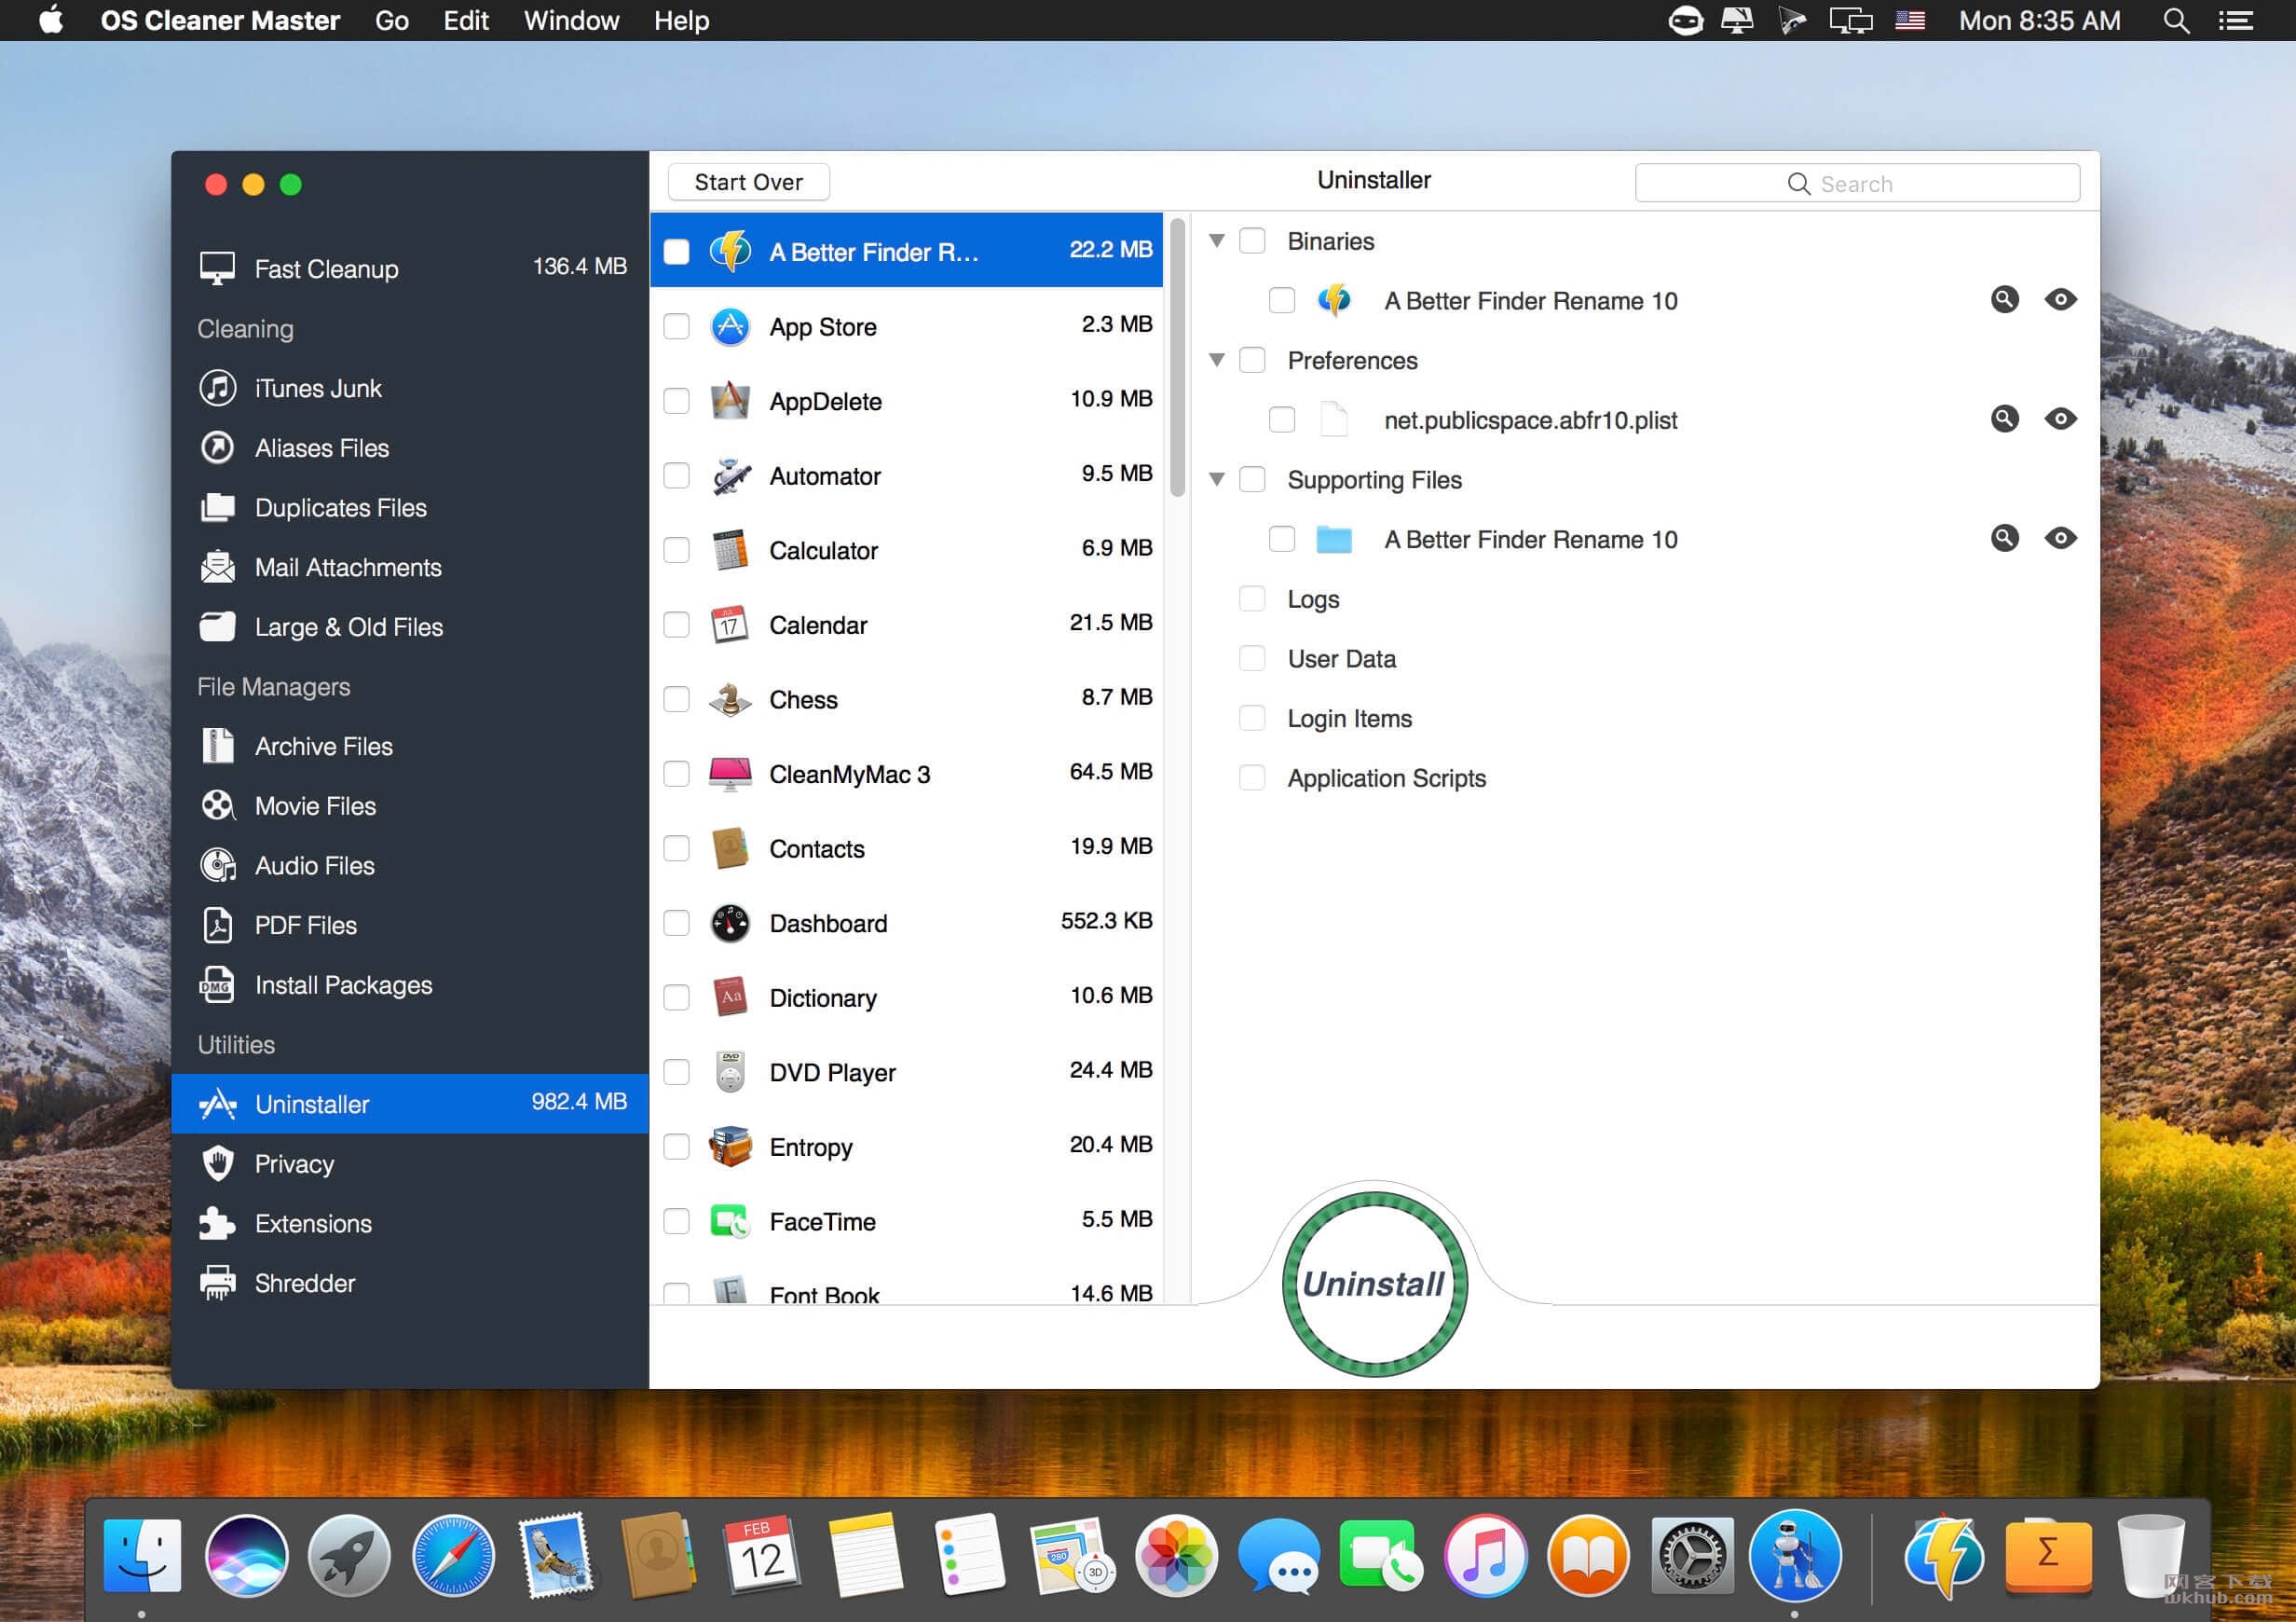The height and width of the screenshot is (1622, 2296).
Task: Open Shredder utility
Action: pos(410,1283)
